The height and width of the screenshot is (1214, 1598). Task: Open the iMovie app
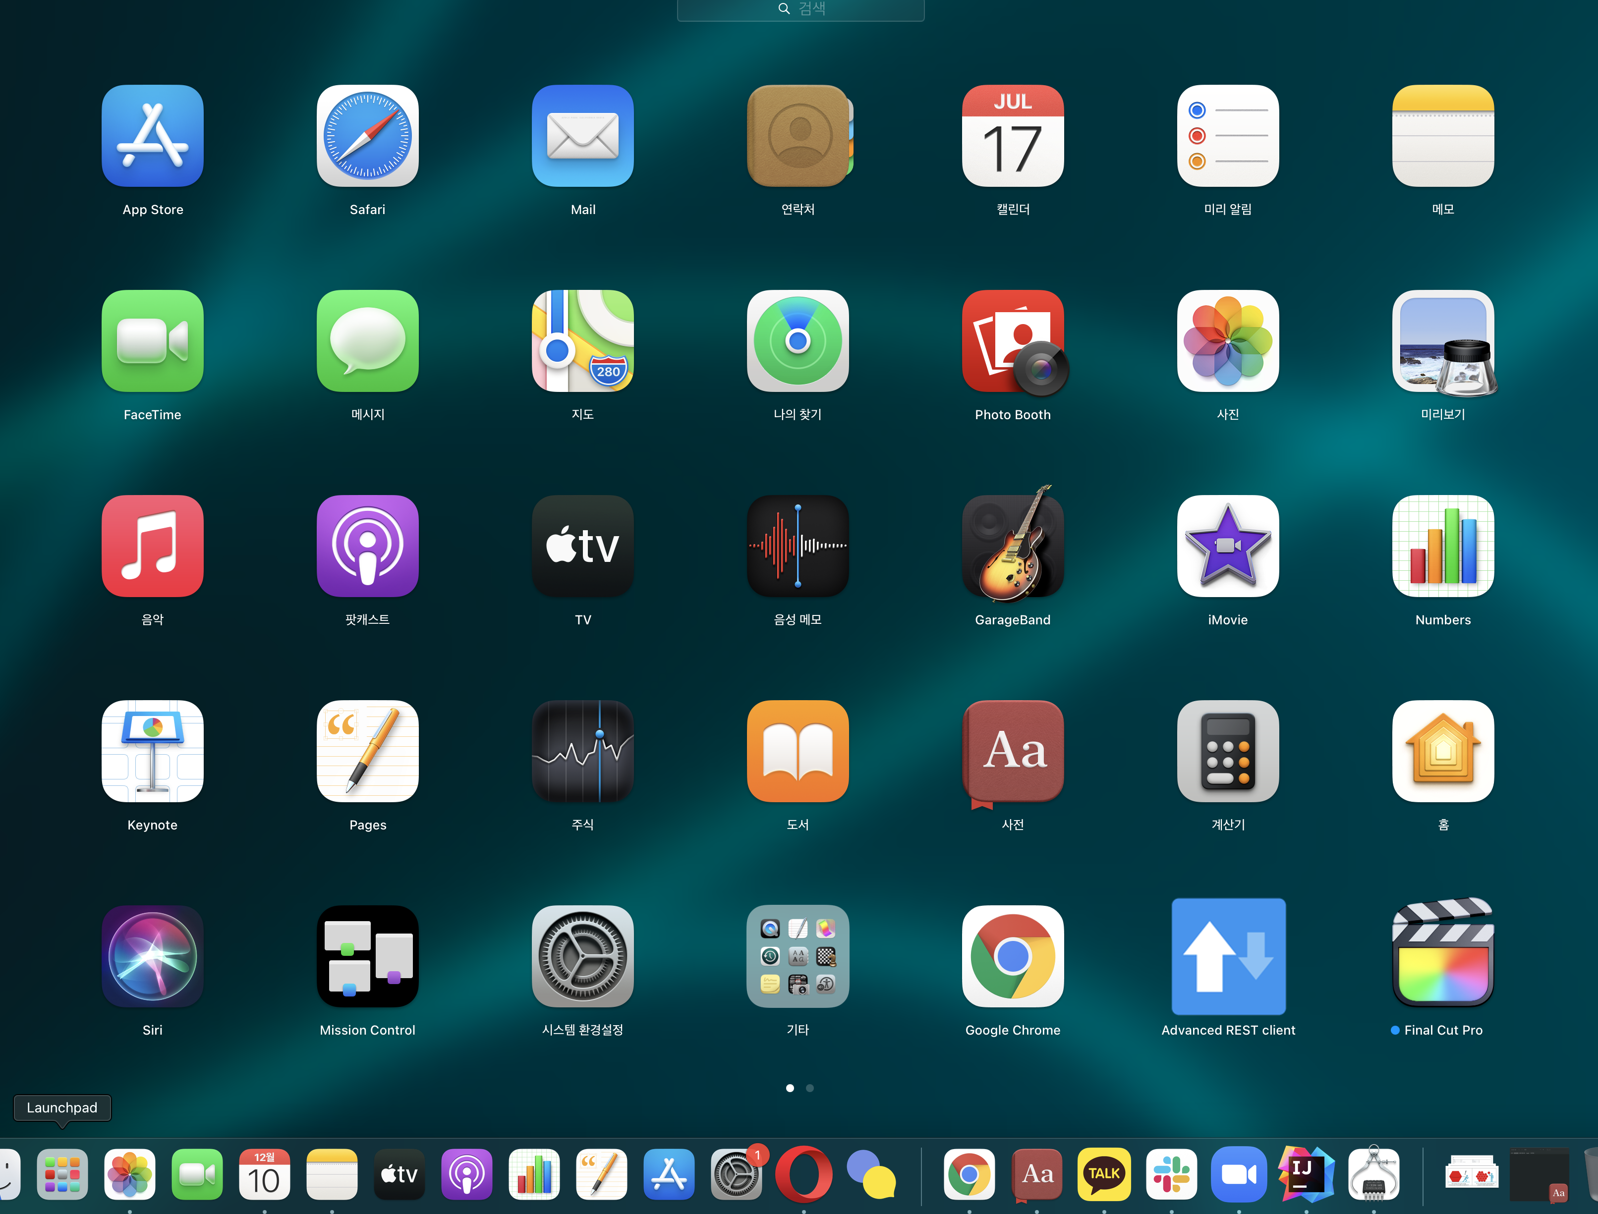point(1227,547)
